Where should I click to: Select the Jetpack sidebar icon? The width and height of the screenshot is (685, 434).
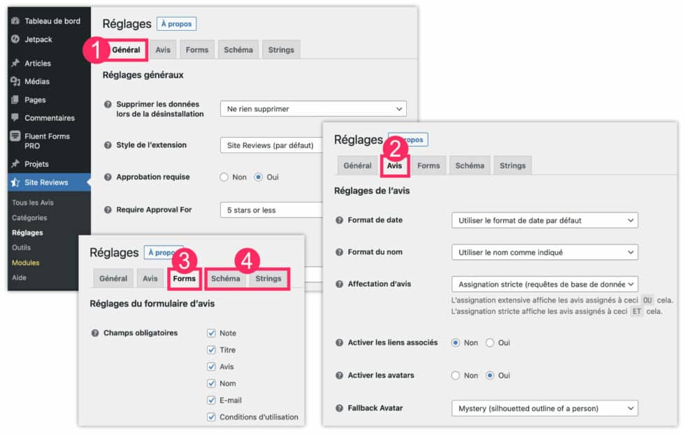[x=15, y=39]
